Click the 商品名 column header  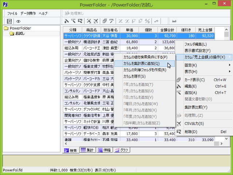tap(91, 30)
